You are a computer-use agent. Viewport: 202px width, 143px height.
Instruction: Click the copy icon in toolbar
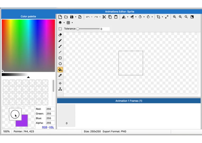point(110,17)
